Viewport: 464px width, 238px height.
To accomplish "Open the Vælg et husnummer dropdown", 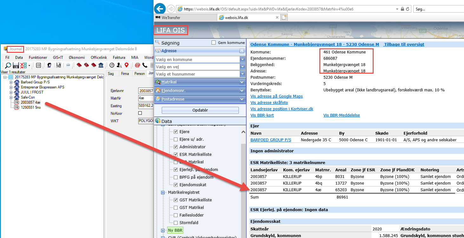I will (x=243, y=74).
